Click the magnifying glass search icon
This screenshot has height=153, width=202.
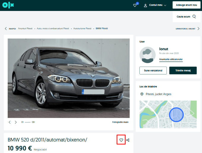[194, 17]
